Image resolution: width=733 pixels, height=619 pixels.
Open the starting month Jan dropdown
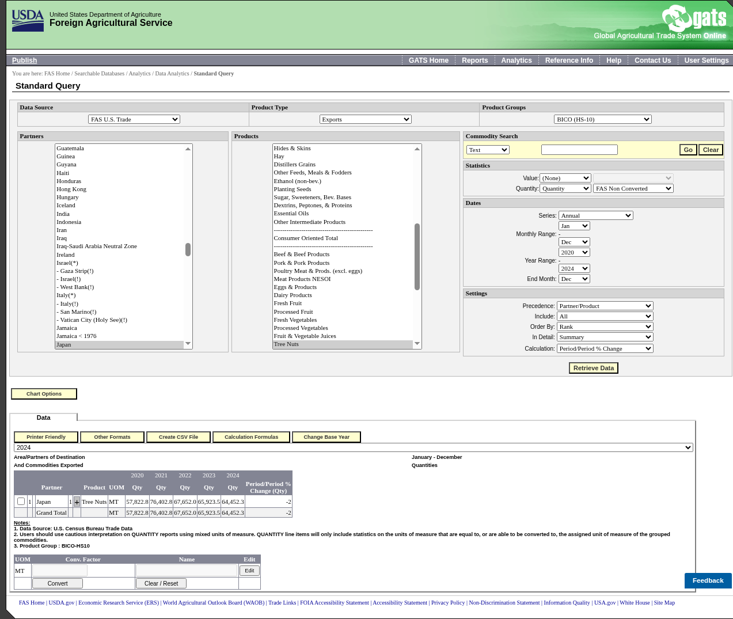[x=574, y=226]
